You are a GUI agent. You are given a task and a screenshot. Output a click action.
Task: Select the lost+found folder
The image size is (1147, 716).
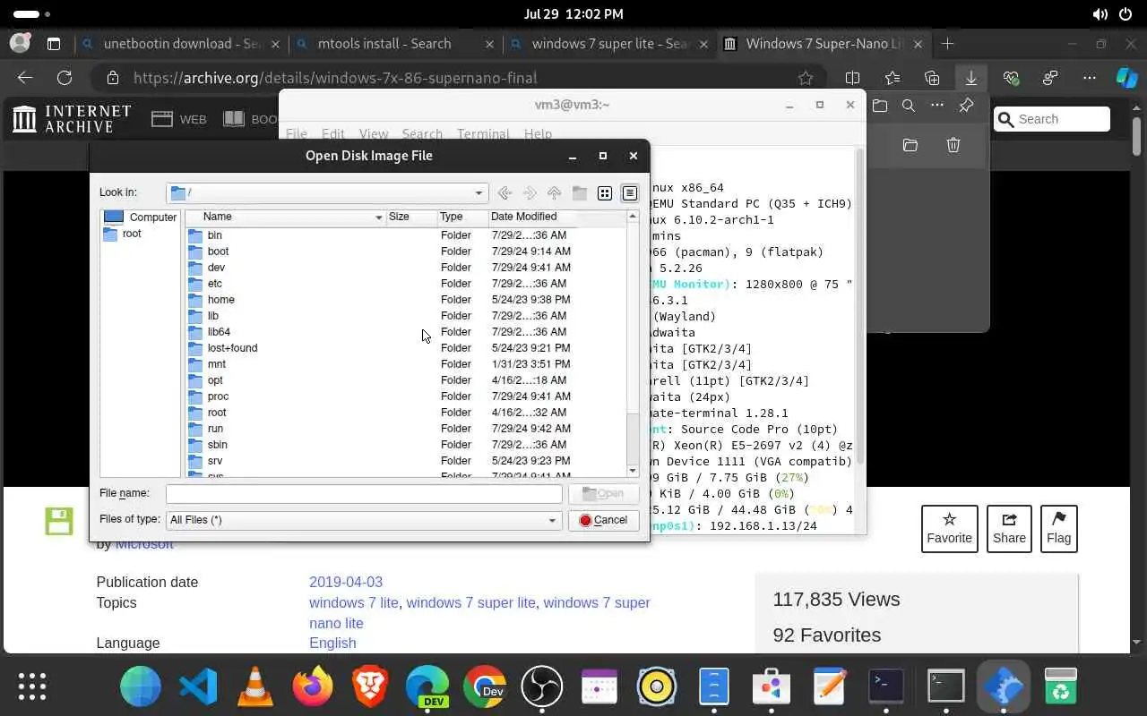[232, 348]
